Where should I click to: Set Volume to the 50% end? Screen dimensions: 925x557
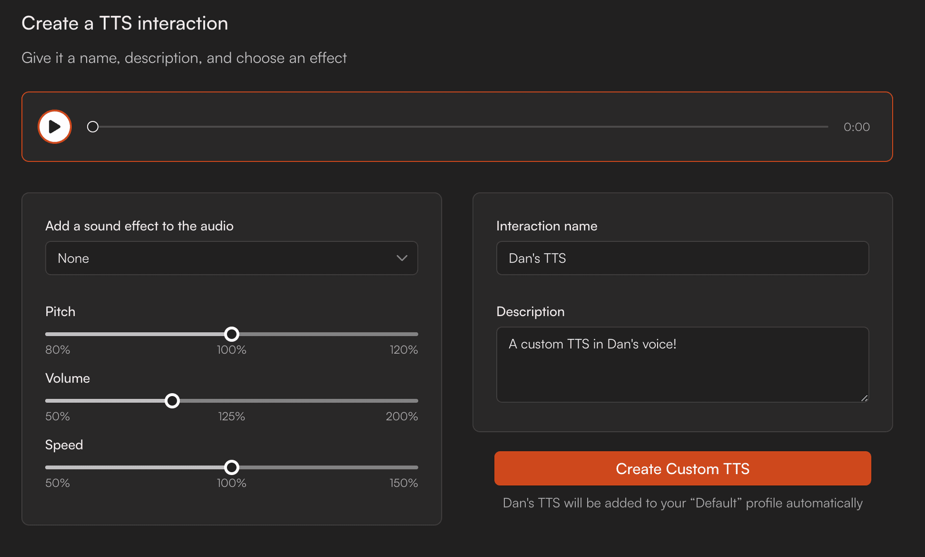click(x=47, y=401)
